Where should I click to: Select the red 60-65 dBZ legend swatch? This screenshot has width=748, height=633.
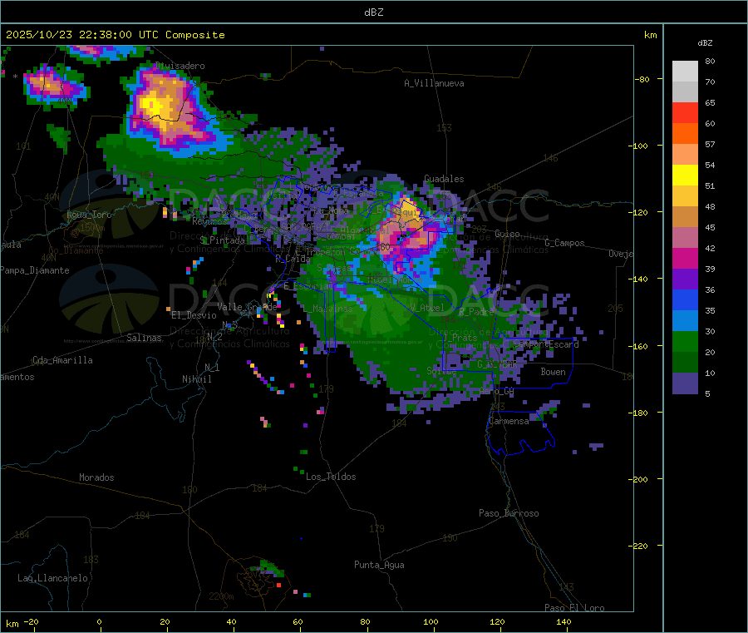click(685, 112)
